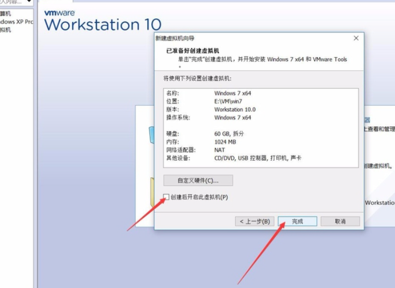Image resolution: width=395 pixels, height=288 pixels.
Task: Select the 其他设备: CD/DVD, USB row
Action: coord(261,158)
